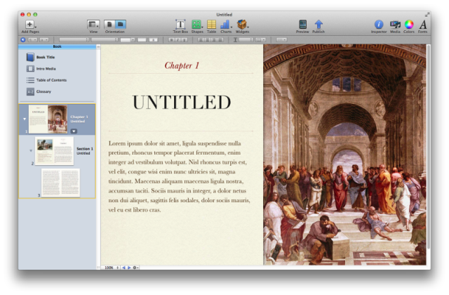Select Table of Contents in sidebar
This screenshot has width=449, height=295.
[x=50, y=80]
